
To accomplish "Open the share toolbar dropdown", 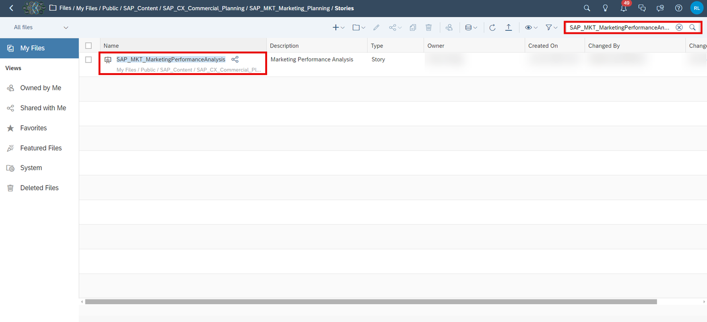I will (395, 27).
